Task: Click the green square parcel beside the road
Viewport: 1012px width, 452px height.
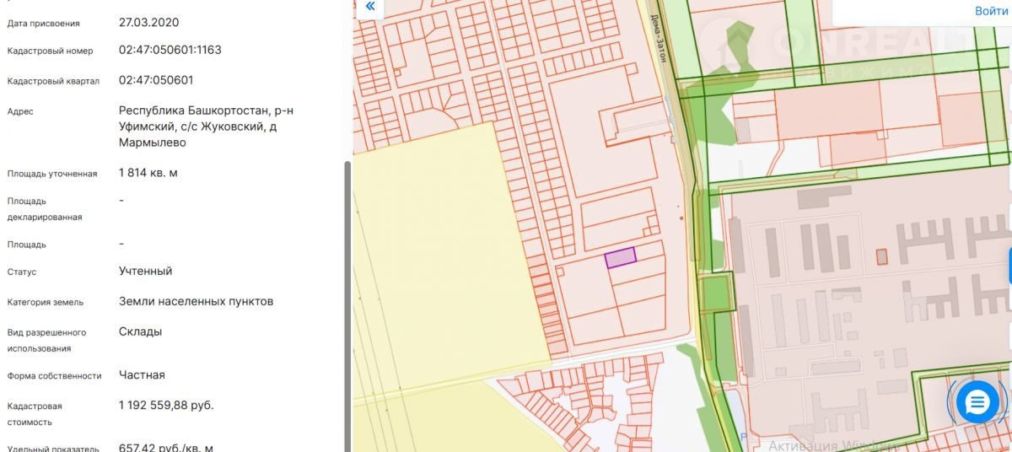Action: click(x=715, y=293)
